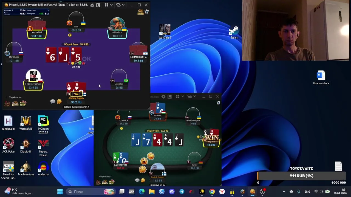Launch Audacity desktop shortcut
The image size is (351, 197).
pos(43,169)
